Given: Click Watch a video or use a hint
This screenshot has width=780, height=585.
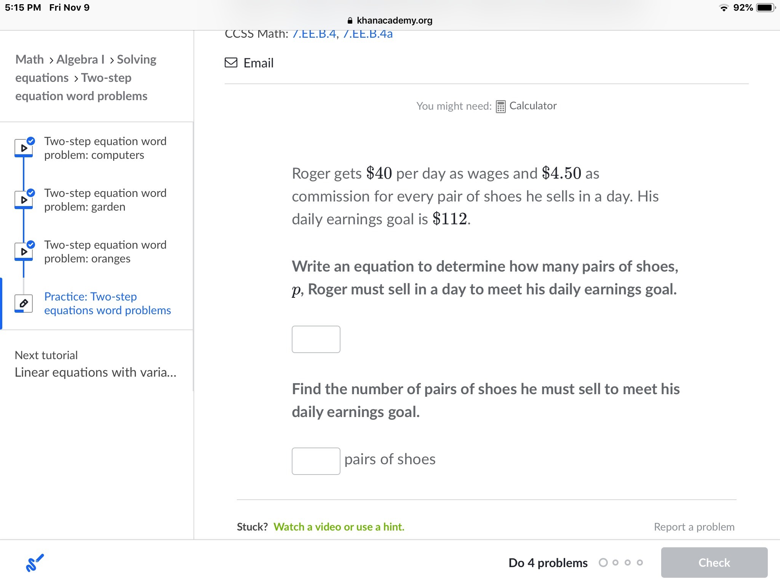Looking at the screenshot, I should [x=339, y=527].
